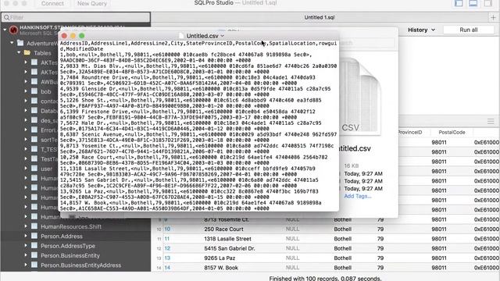Click the TestTa table icon

point(34,158)
